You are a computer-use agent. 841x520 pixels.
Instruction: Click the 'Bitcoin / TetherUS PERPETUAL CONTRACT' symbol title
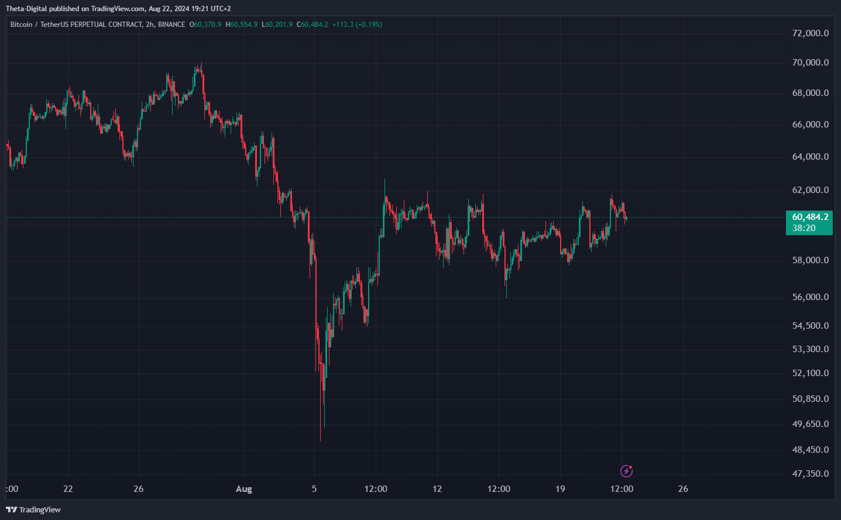pyautogui.click(x=76, y=25)
